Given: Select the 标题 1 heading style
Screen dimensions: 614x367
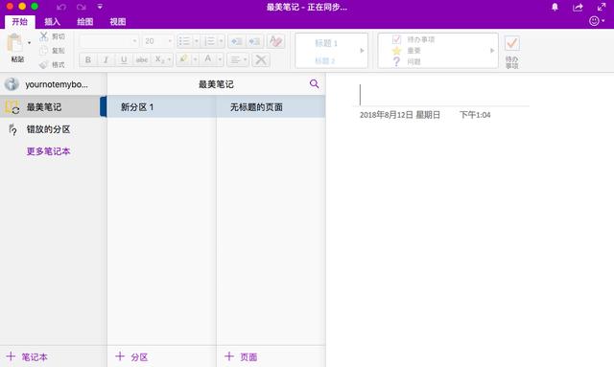Looking at the screenshot, I should click(326, 43).
